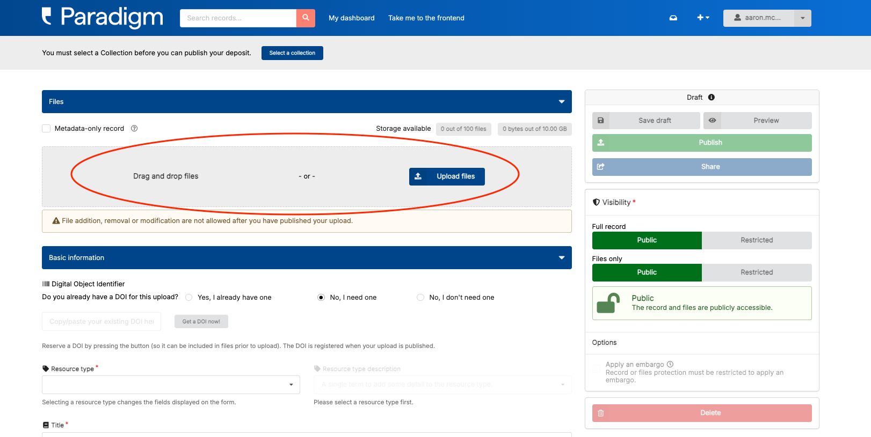Click Take me to the frontend
871x437 pixels.
(426, 18)
